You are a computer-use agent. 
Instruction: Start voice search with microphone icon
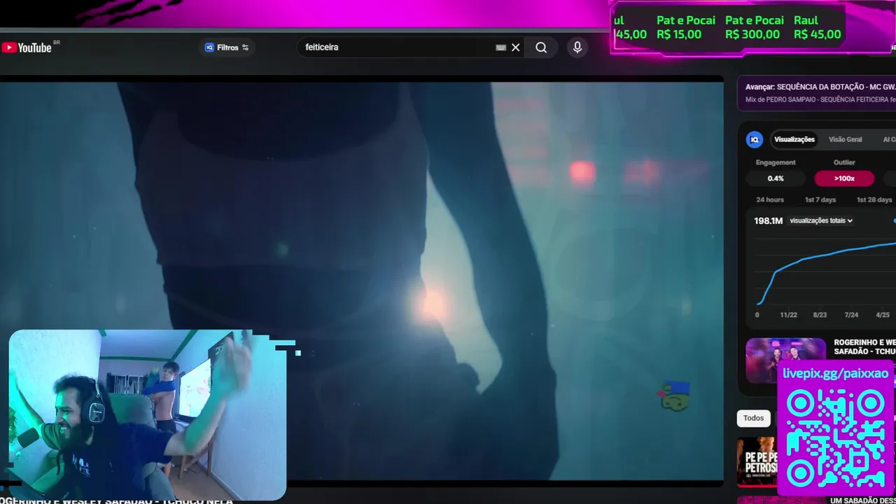tap(577, 48)
